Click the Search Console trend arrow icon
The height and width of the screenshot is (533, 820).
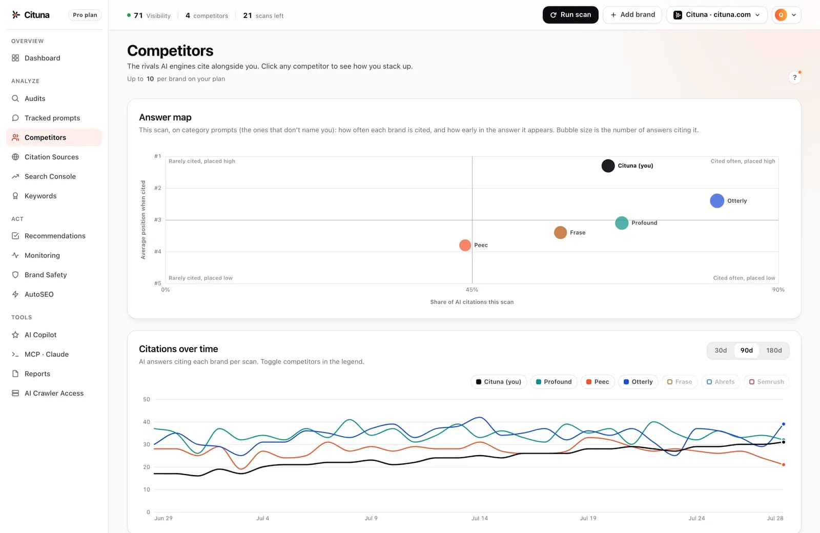coord(15,176)
